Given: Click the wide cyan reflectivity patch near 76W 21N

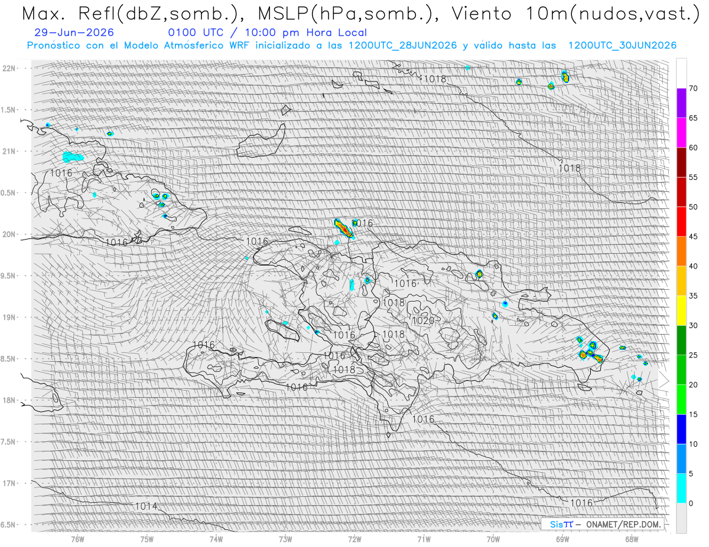Looking at the screenshot, I should click(73, 157).
